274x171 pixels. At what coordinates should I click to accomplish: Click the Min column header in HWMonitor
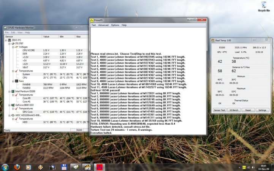tap(67, 36)
